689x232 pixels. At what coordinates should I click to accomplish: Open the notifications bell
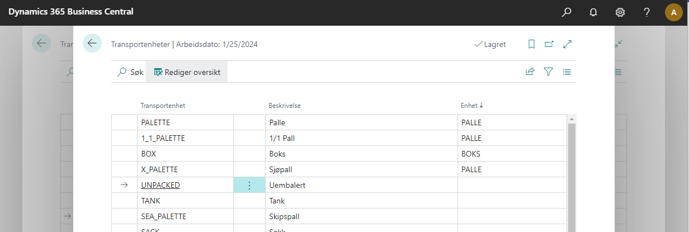tap(593, 12)
